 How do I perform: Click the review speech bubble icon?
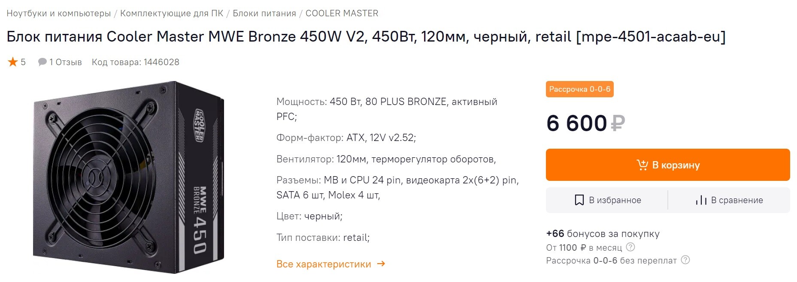[42, 62]
